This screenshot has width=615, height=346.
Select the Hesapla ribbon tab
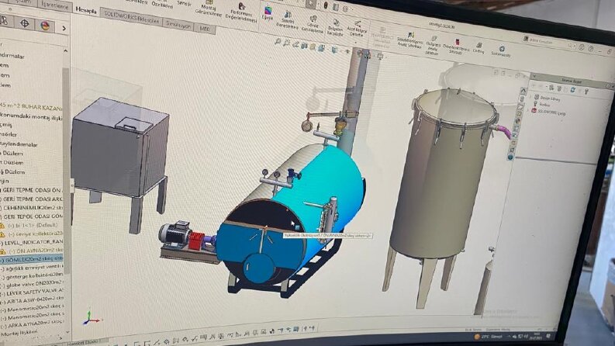pos(86,11)
